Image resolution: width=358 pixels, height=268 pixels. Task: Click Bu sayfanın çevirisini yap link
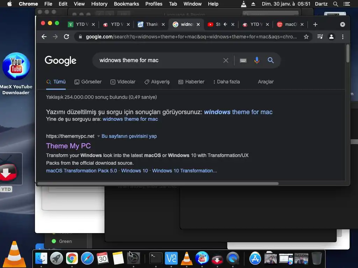tap(129, 136)
